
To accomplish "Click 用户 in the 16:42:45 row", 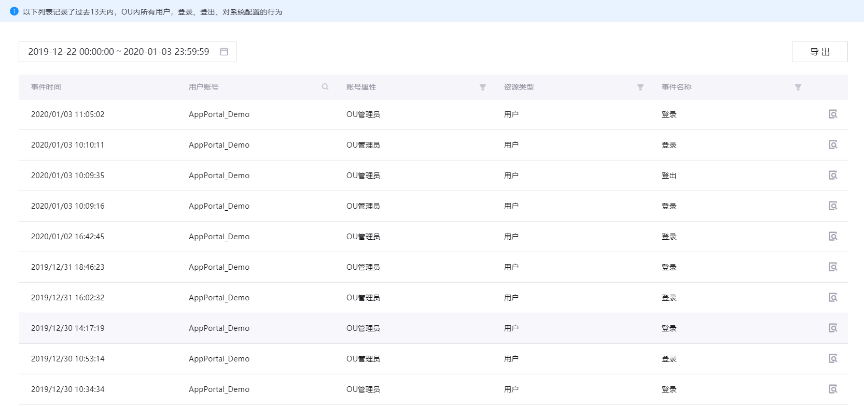I will pos(511,237).
